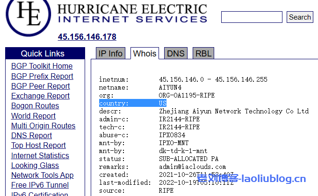Open BGP Toolkit Home link
Viewport: 318px width, 196px height.
click(42, 66)
